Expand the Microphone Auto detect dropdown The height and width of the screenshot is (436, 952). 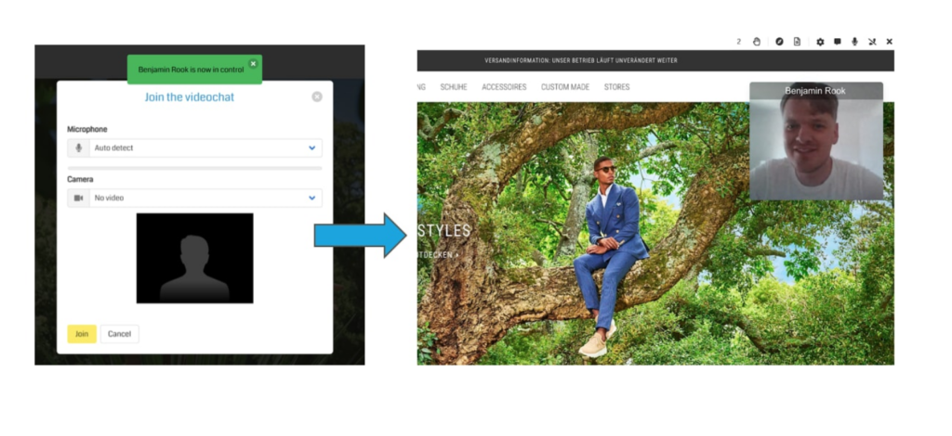(311, 147)
